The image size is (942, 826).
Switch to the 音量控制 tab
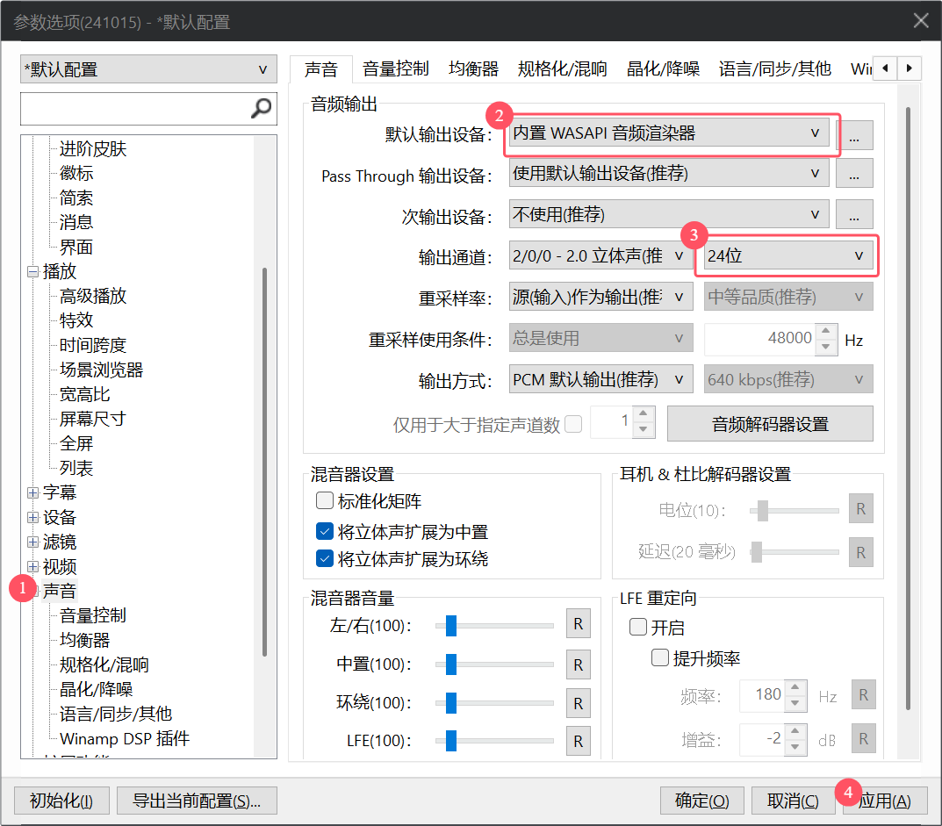395,68
